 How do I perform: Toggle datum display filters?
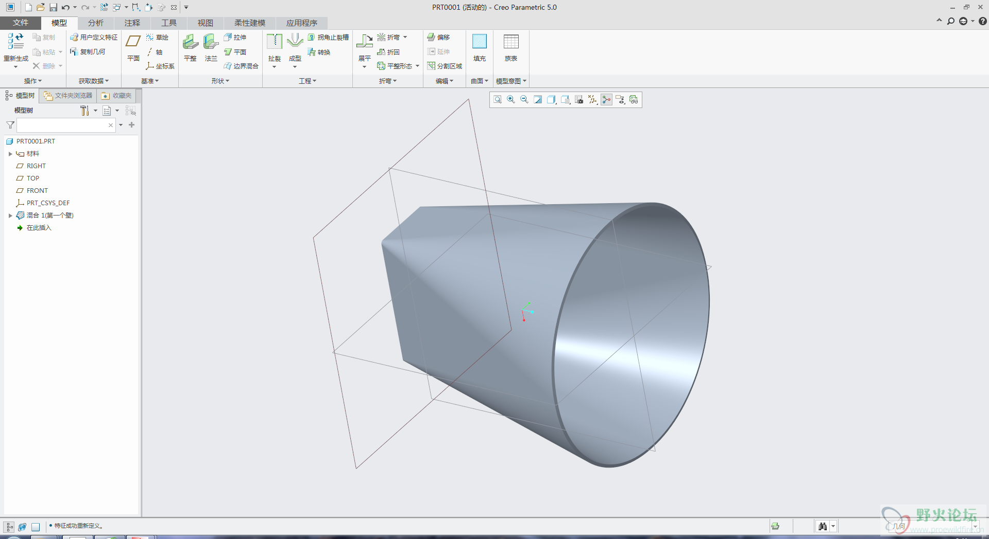click(593, 100)
